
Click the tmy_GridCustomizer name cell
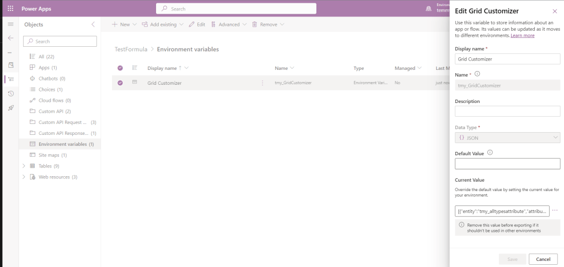point(293,83)
